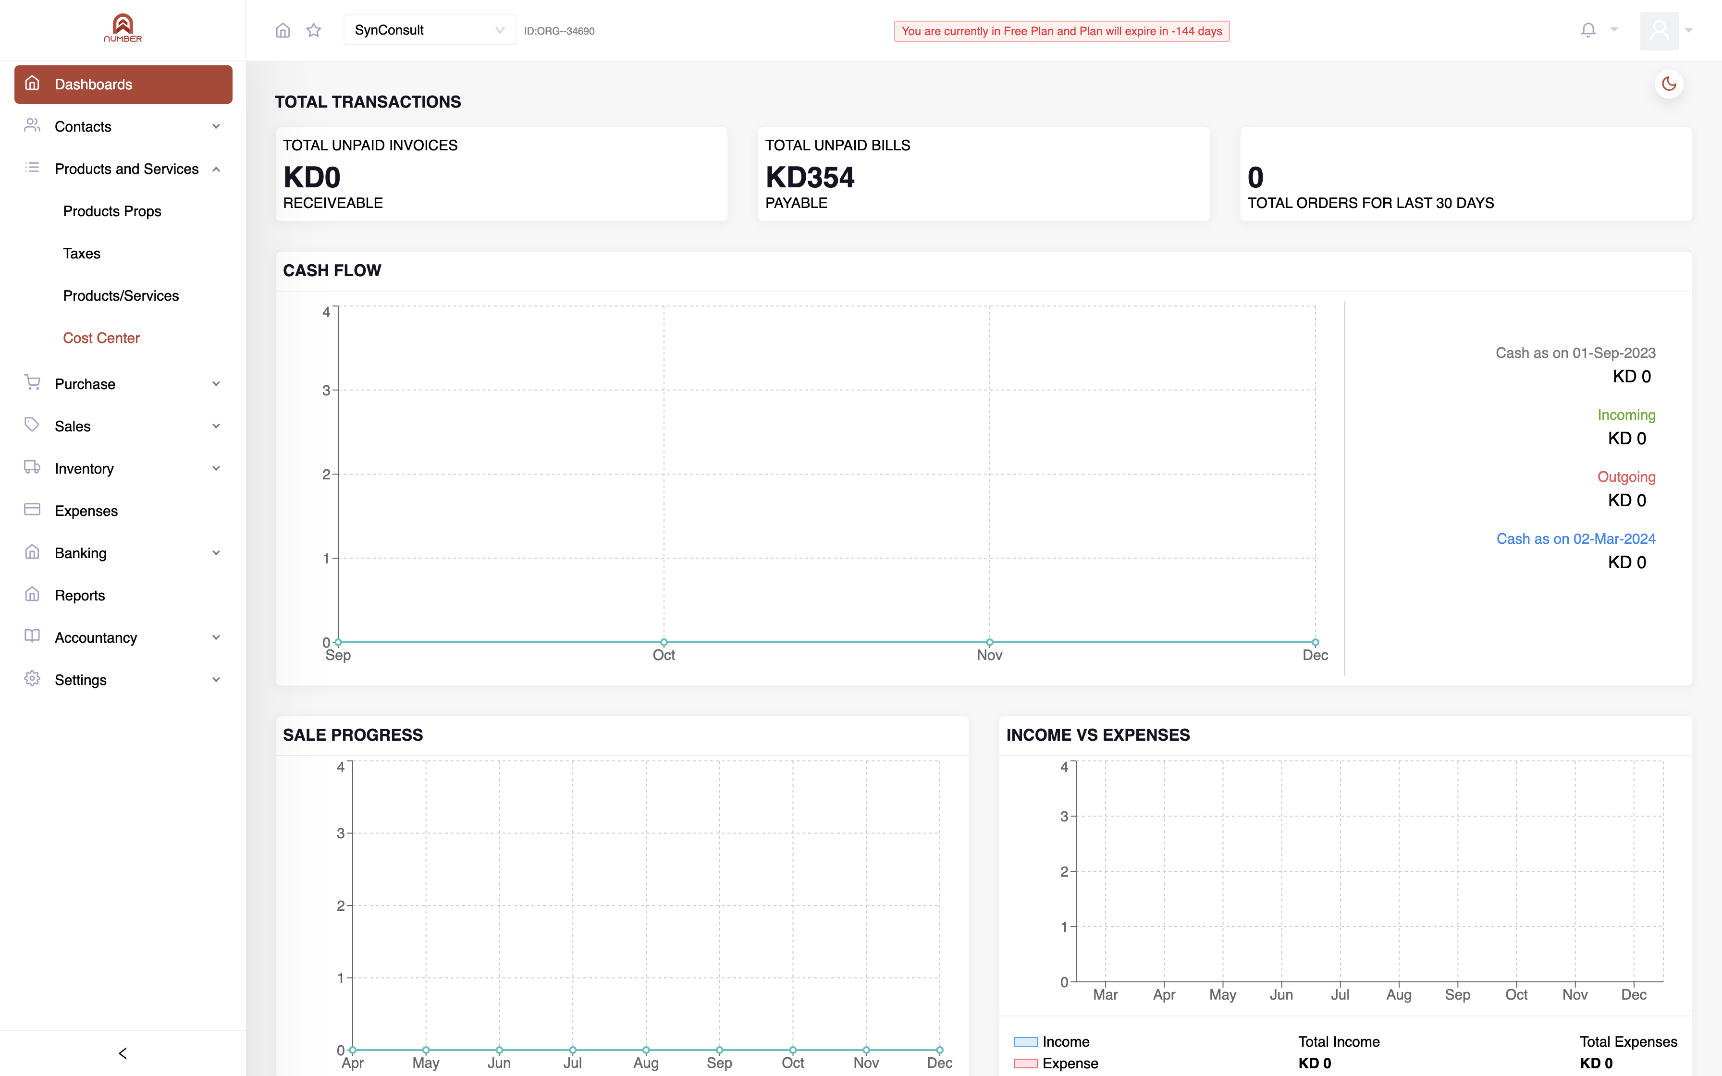Image resolution: width=1722 pixels, height=1076 pixels.
Task: Click the Accountancy book icon
Action: (x=32, y=636)
